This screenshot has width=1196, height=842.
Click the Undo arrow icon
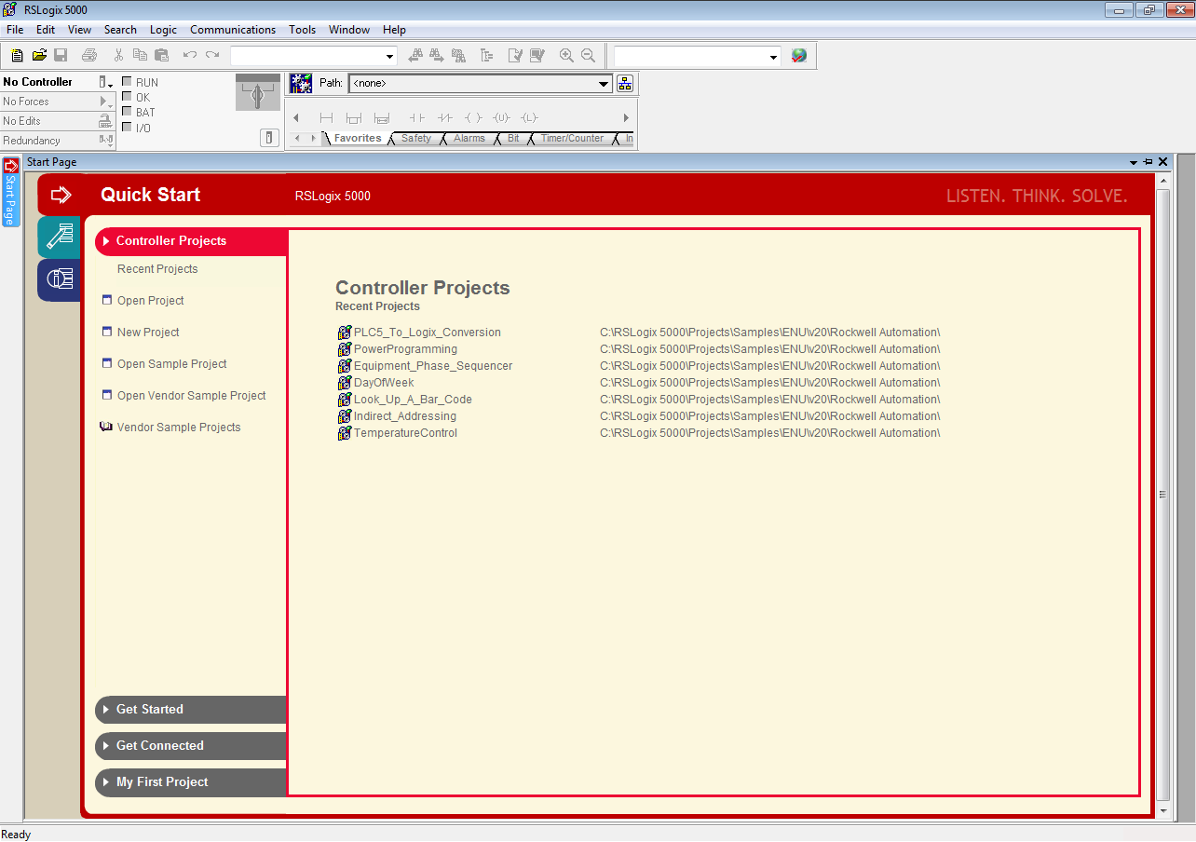coord(190,56)
